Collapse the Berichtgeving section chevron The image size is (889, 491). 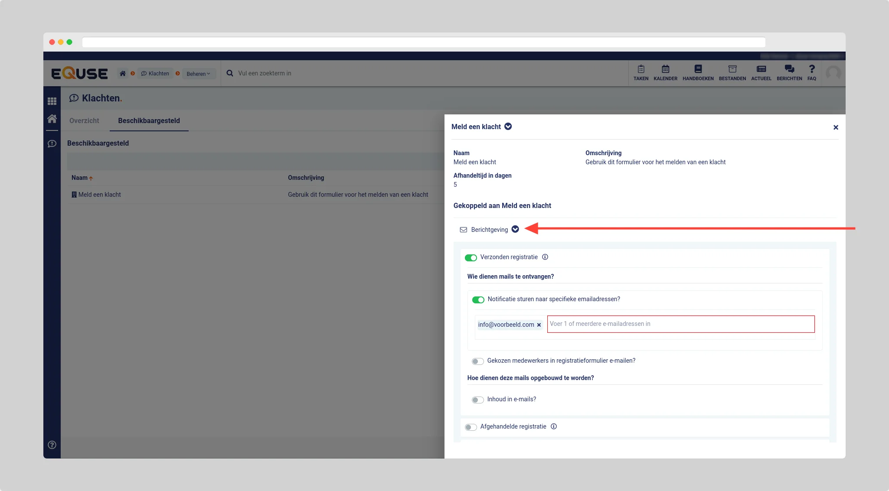tap(515, 229)
